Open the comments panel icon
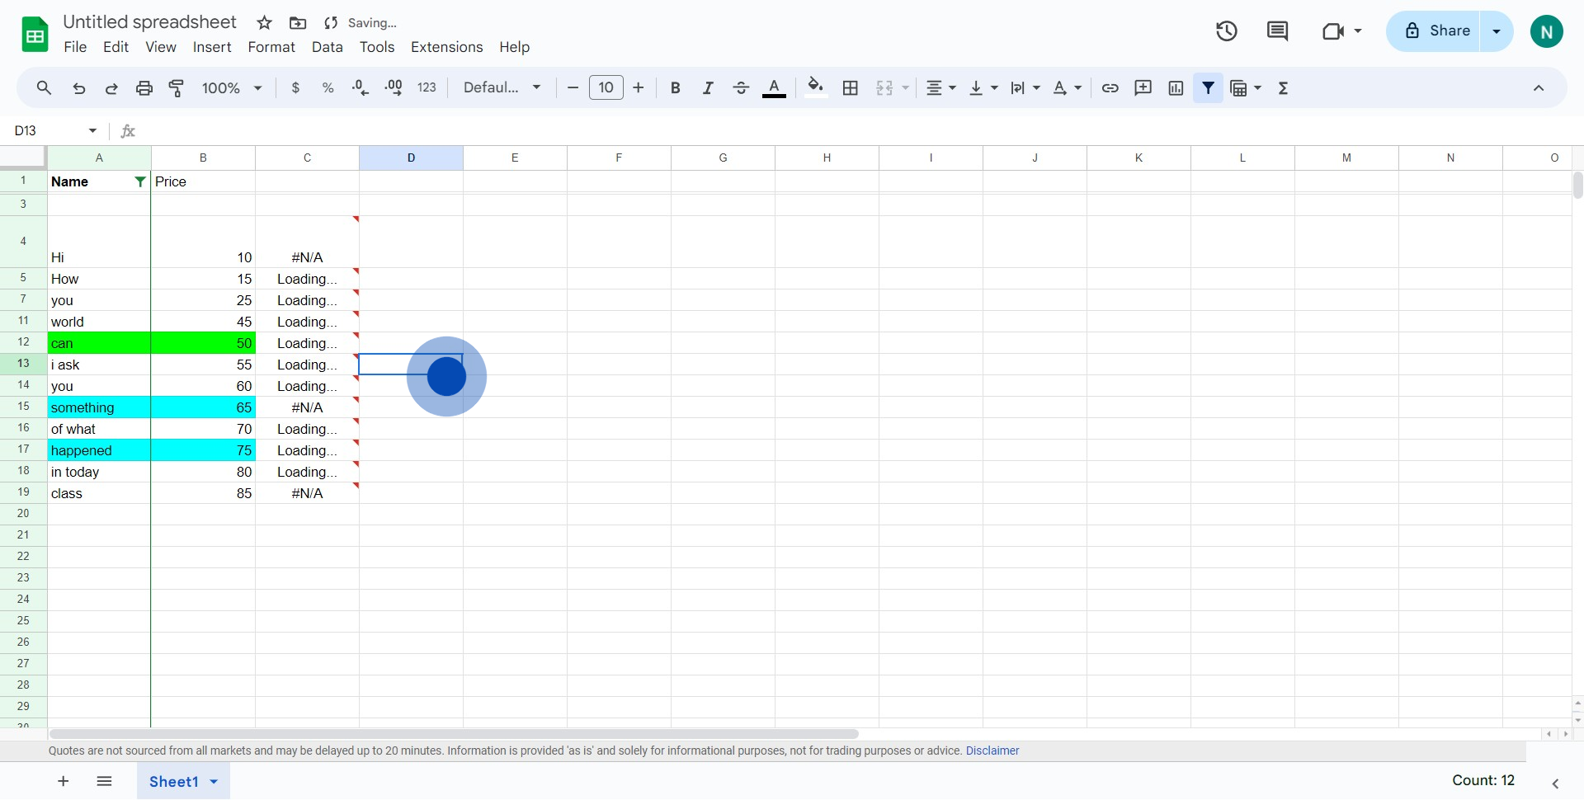Image resolution: width=1584 pixels, height=800 pixels. 1277,31
